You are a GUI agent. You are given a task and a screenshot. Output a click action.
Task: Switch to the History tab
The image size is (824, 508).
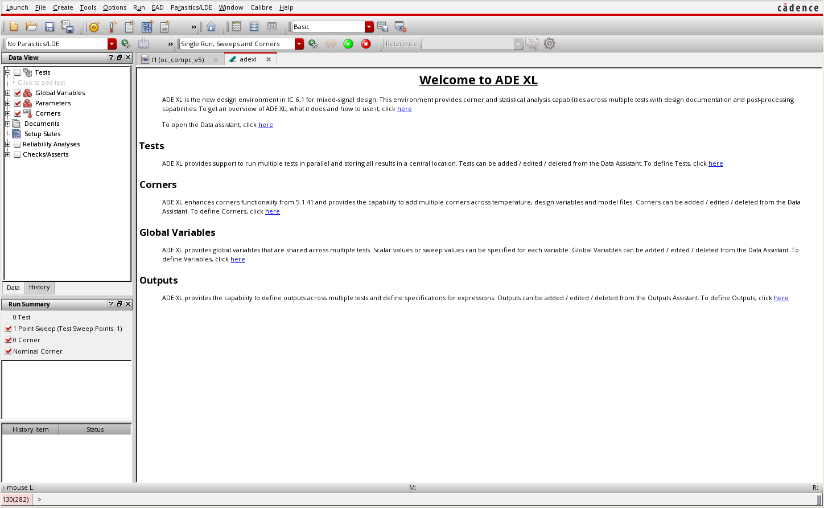[x=39, y=288]
